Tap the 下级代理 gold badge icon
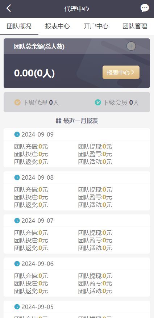Screen dimensions: 154x318 pos(17,102)
